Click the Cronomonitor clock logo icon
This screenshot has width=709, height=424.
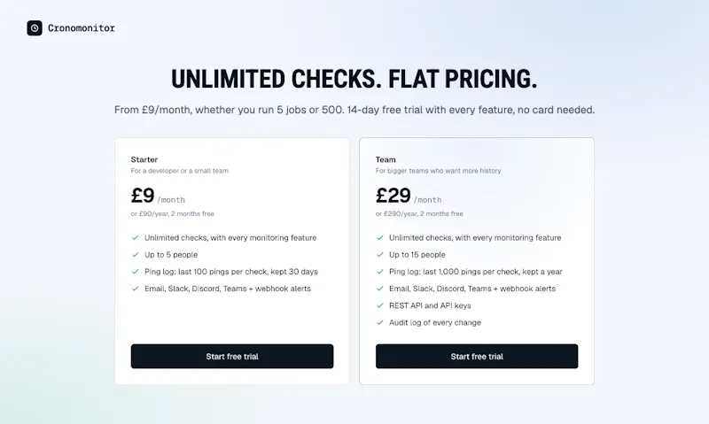click(x=35, y=28)
